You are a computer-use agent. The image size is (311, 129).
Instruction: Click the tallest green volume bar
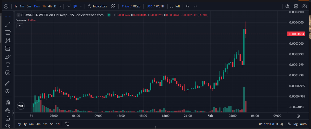pyautogui.click(x=244, y=100)
